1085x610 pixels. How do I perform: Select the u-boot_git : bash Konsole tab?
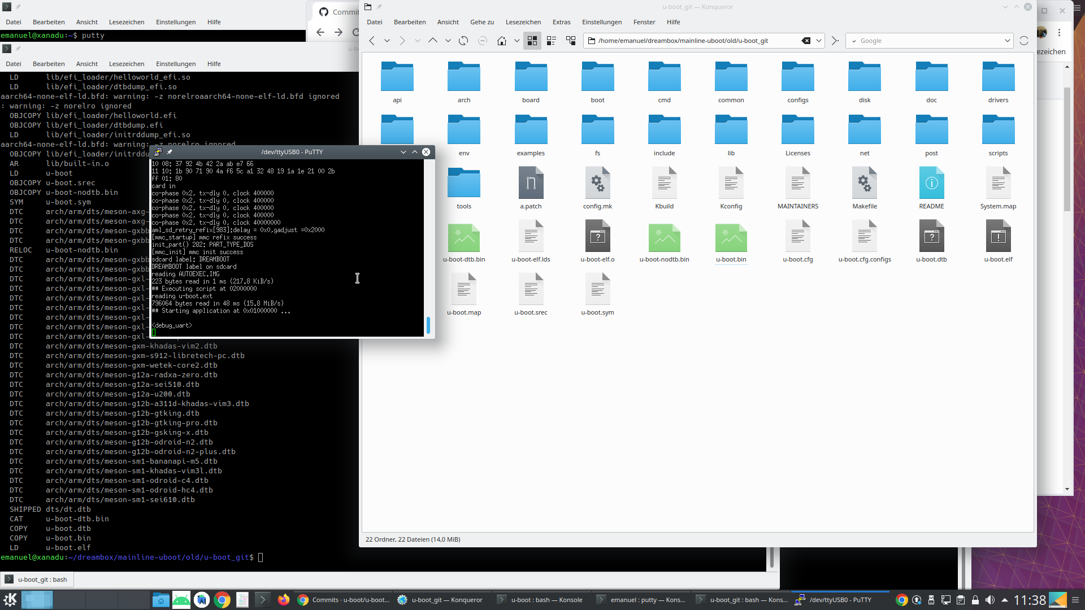[37, 579]
